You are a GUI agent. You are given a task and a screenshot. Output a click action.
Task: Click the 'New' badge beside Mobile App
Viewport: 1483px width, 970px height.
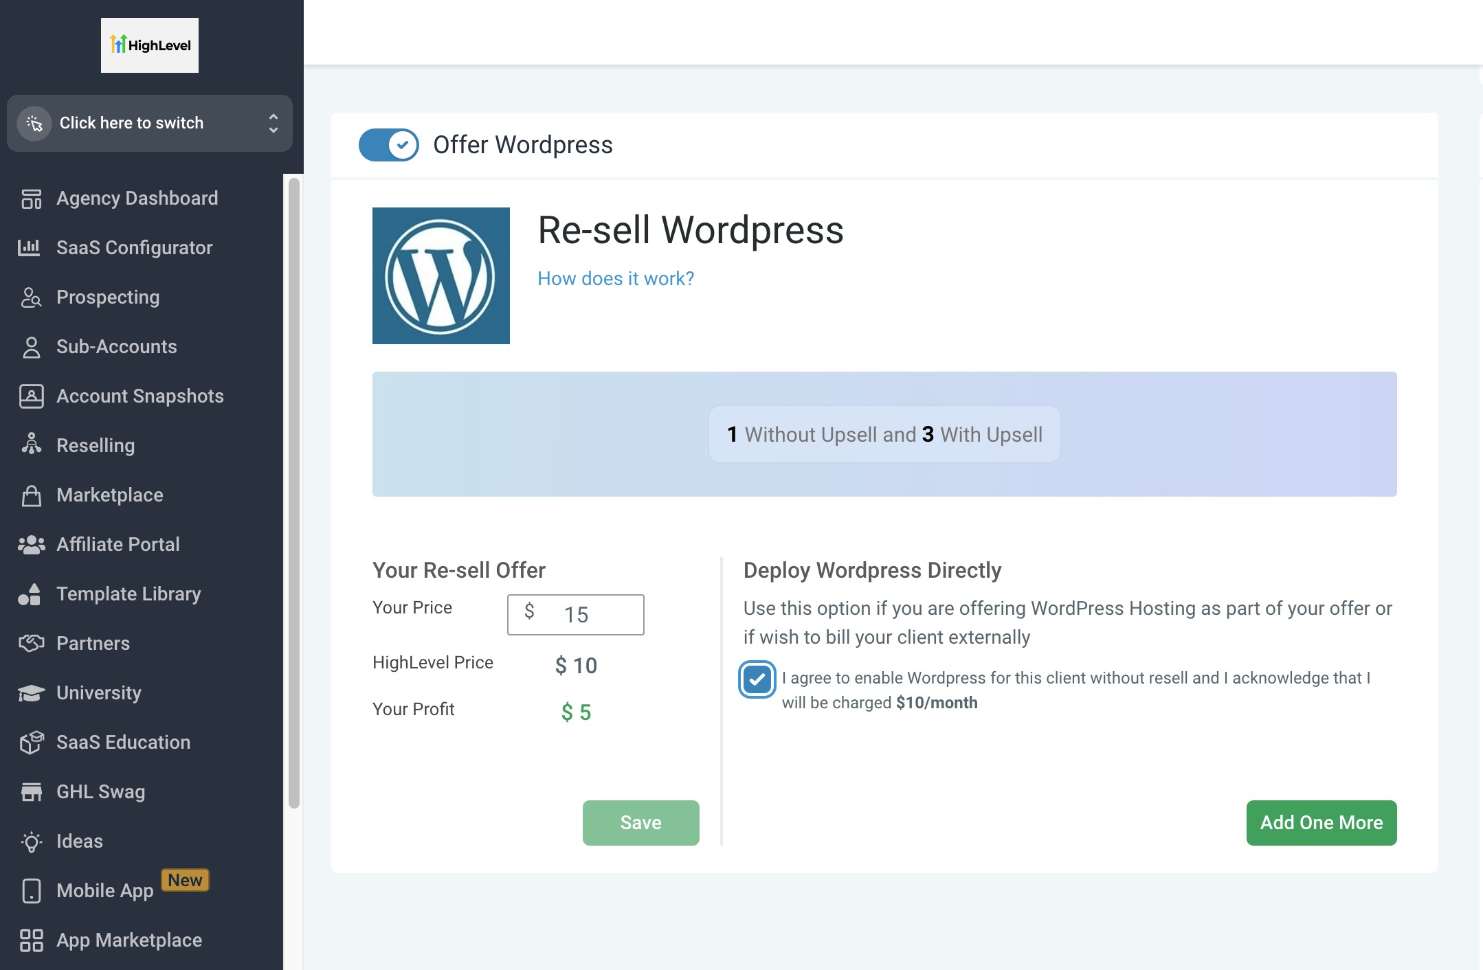185,880
